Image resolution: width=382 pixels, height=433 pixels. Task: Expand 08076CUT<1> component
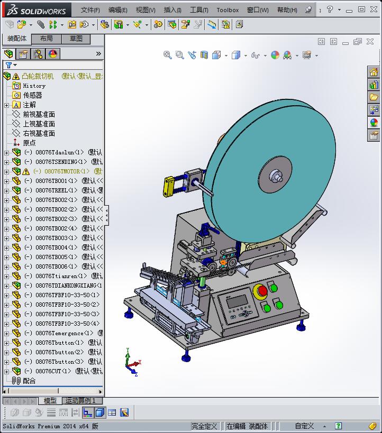click(x=7, y=372)
